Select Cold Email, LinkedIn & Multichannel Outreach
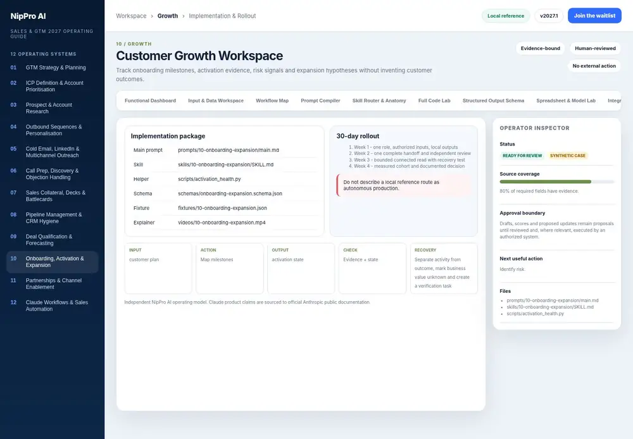 coord(52,152)
